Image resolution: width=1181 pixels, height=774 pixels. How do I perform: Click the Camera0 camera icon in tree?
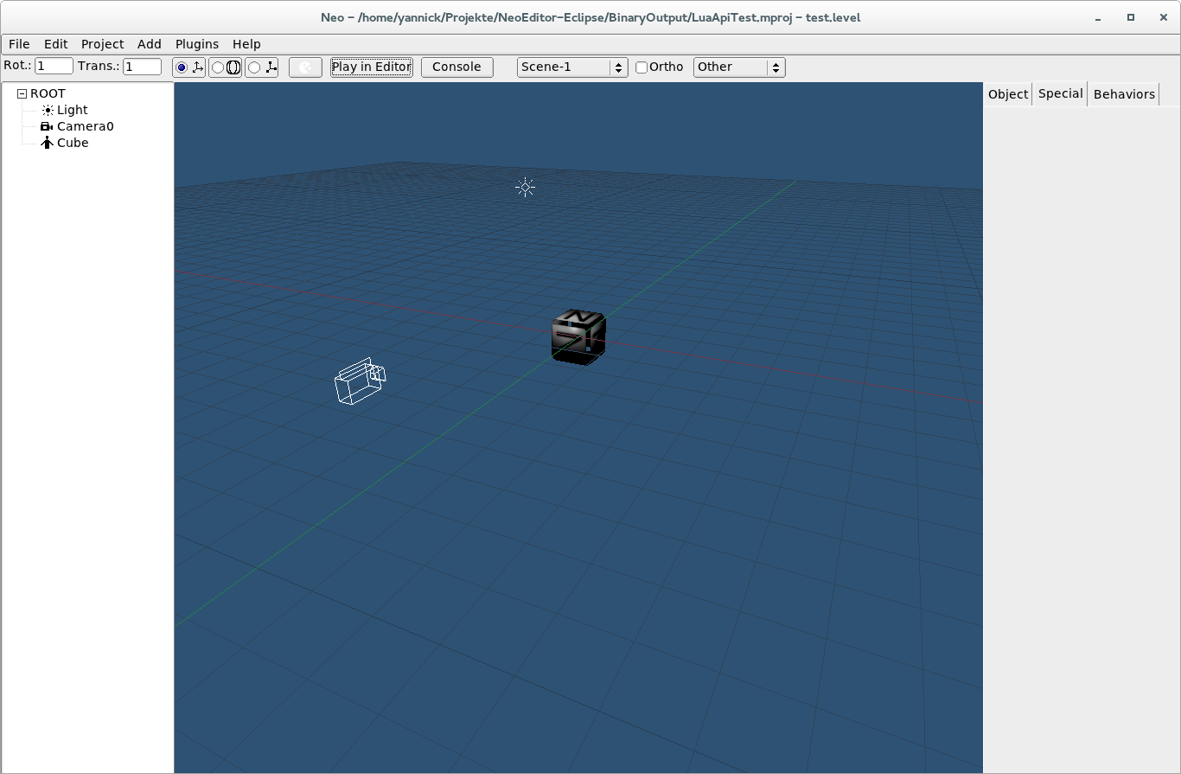tap(47, 126)
